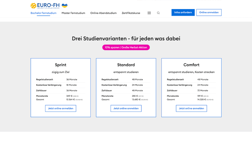Open the Master Fernstudium menu item
Viewport: 252px width, 142px height.
tap(73, 13)
